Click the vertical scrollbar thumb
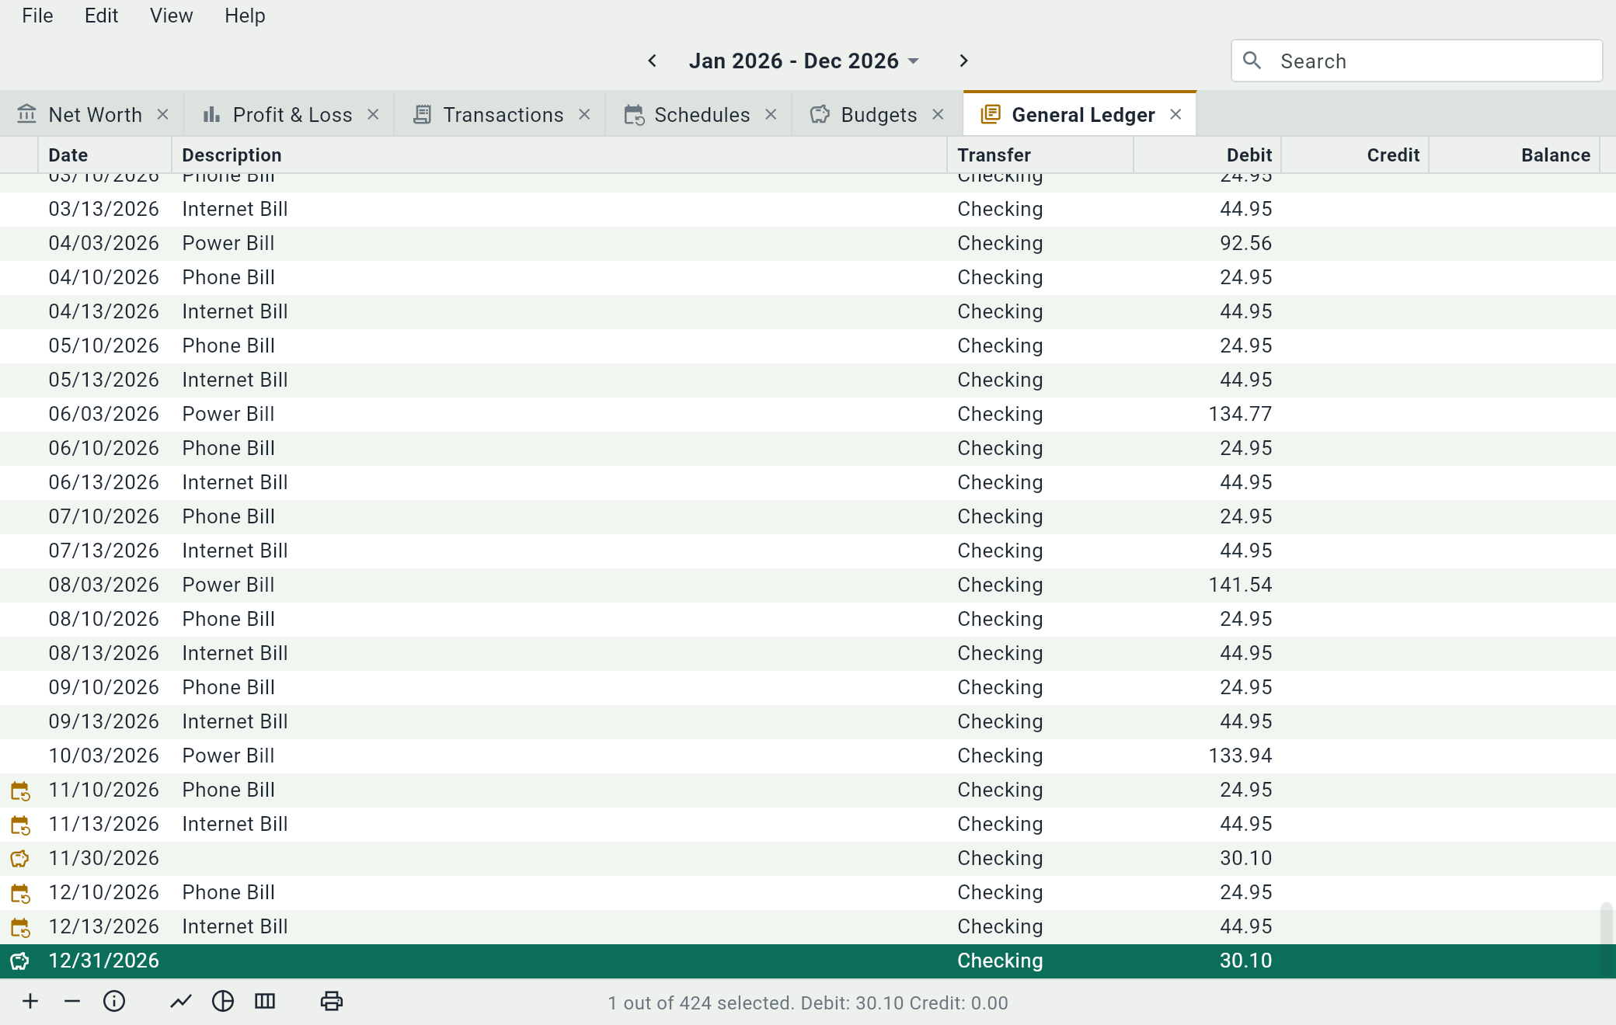The height and width of the screenshot is (1025, 1616). pos(1607,939)
